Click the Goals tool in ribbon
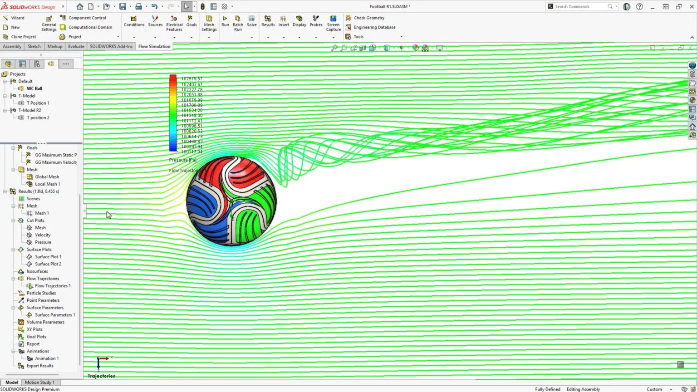This screenshot has width=697, height=392. (x=191, y=21)
